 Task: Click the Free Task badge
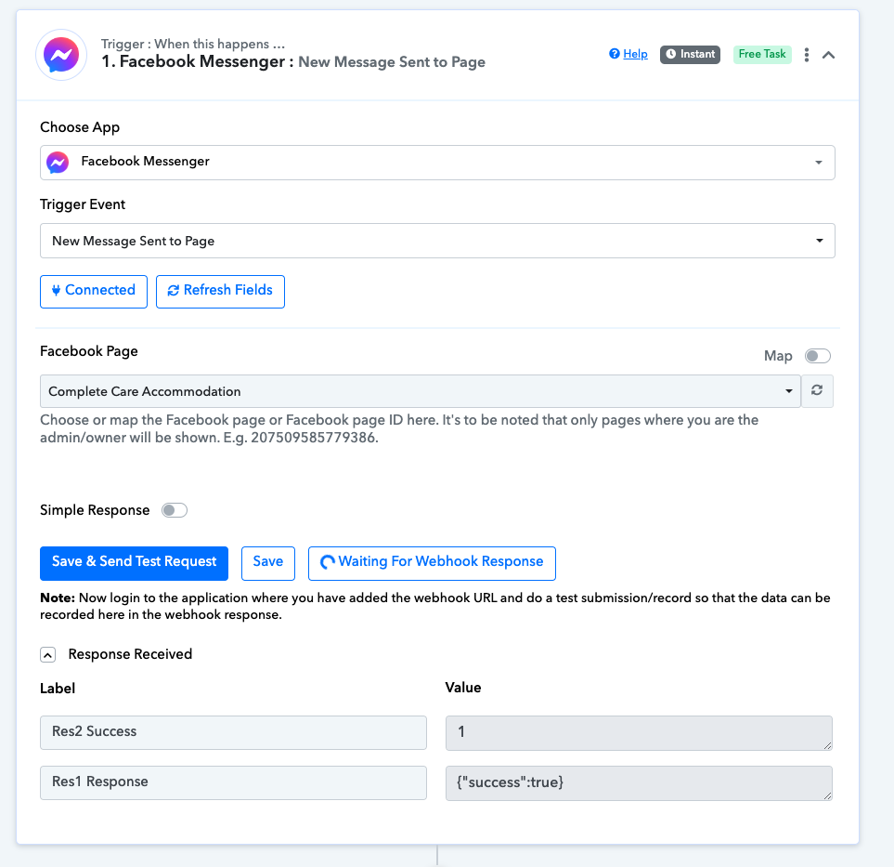(x=762, y=54)
